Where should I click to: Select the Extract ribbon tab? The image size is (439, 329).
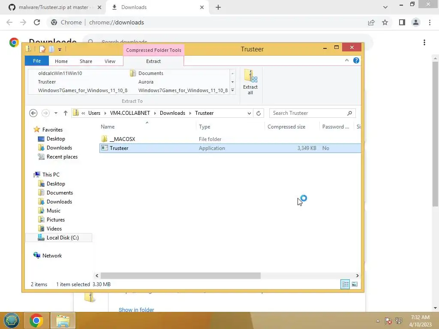pyautogui.click(x=153, y=61)
